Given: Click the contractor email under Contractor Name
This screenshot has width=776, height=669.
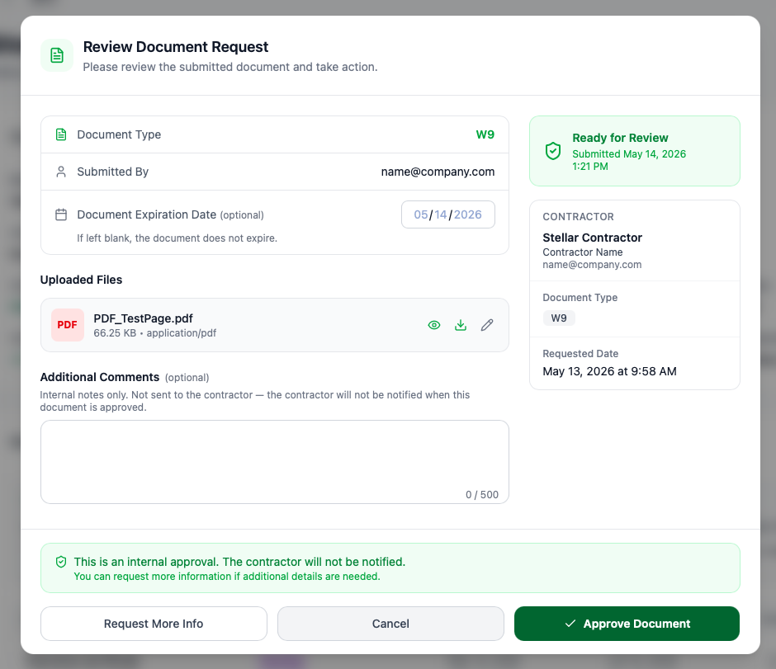Looking at the screenshot, I should tap(592, 265).
